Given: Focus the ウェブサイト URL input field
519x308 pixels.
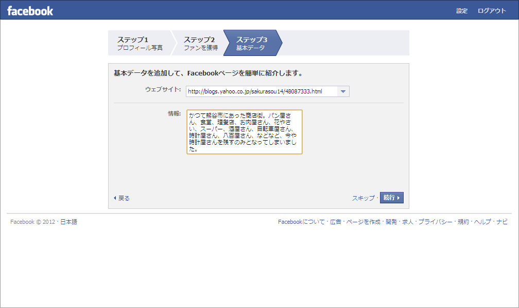Looking at the screenshot, I should pyautogui.click(x=262, y=91).
